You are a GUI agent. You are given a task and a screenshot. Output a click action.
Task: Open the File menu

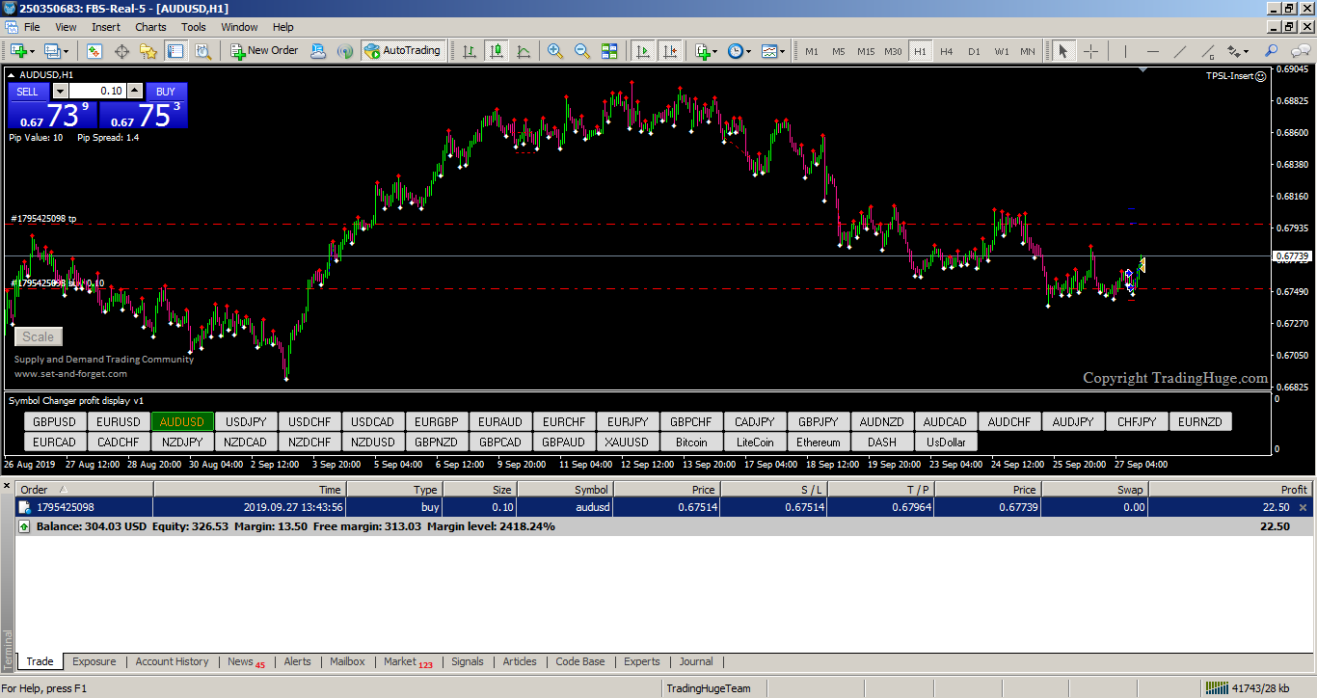click(32, 27)
